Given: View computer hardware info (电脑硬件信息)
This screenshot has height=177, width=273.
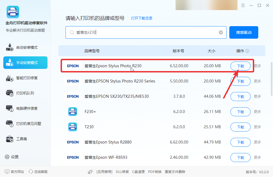Looking at the screenshot, I should 25,108.
